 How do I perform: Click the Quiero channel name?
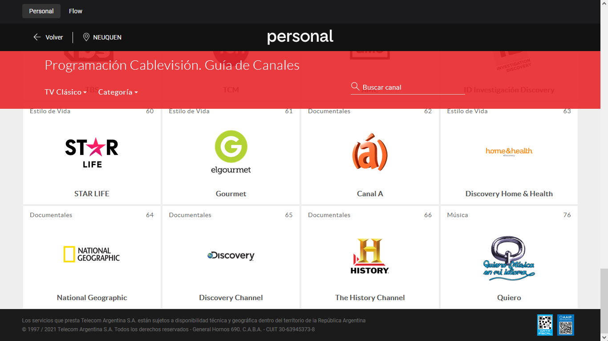click(x=509, y=297)
